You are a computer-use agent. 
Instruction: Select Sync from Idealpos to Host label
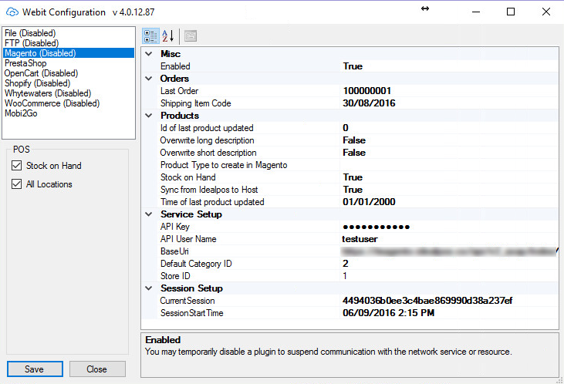pos(209,190)
